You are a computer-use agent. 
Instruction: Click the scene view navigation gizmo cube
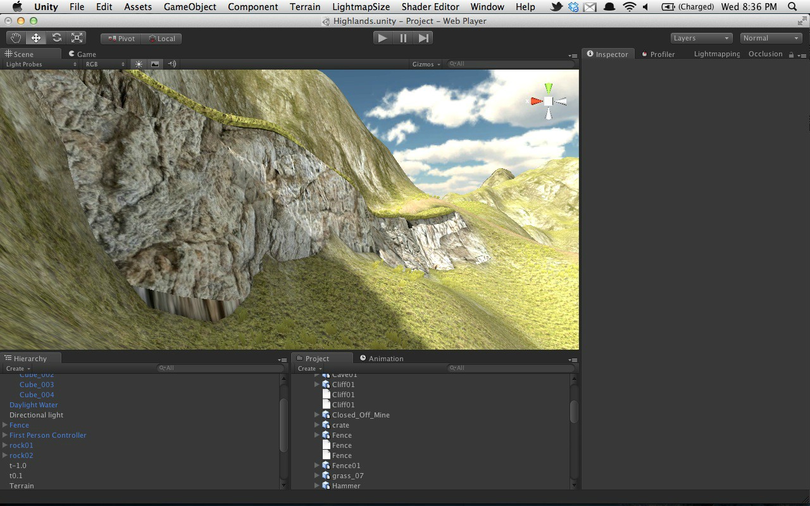548,100
